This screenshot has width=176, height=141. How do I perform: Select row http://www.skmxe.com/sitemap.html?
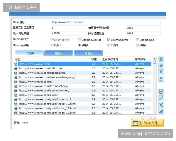click(82, 73)
